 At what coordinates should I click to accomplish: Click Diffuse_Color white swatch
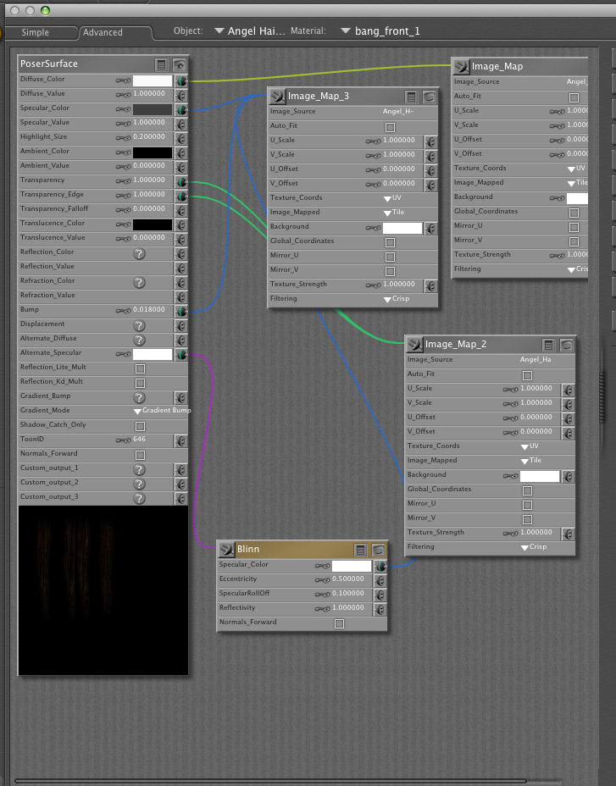pos(153,80)
